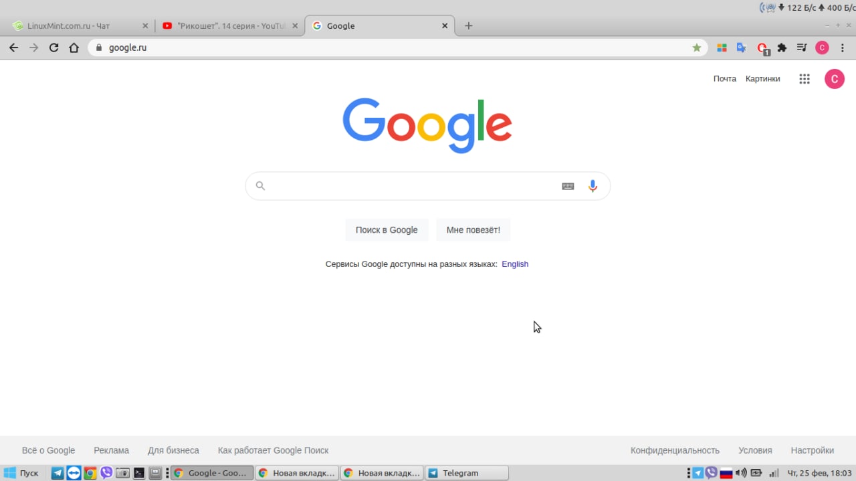Open the Почта link
This screenshot has height=481, width=856.
(724, 78)
